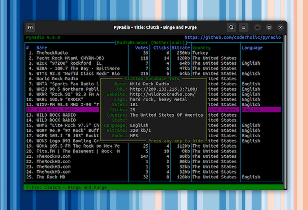Click PyRadio 0.9.0 version text

pyautogui.click(x=43, y=37)
